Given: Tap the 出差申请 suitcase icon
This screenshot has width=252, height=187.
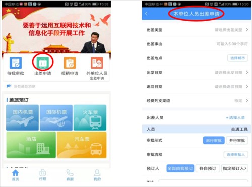Looking at the screenshot, I should click(x=43, y=63).
